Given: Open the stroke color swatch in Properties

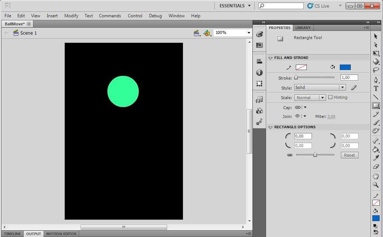Looking at the screenshot, I should tap(301, 67).
